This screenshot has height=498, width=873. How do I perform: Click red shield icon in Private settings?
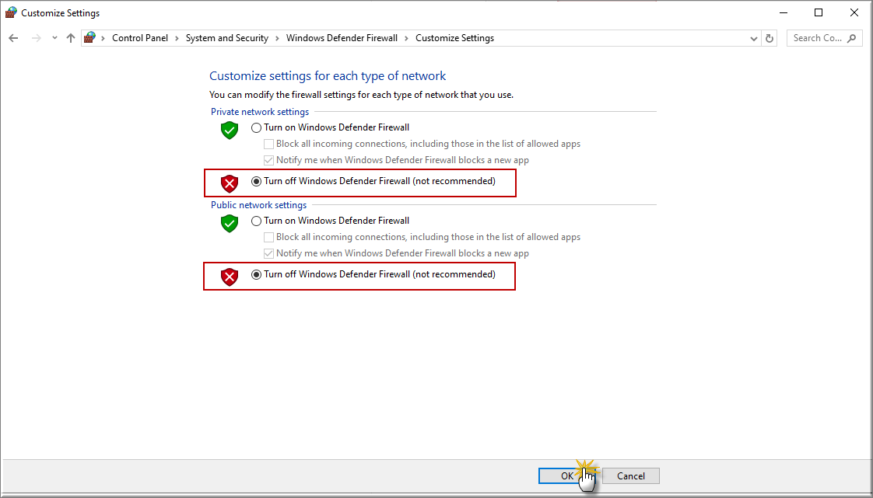tap(230, 183)
